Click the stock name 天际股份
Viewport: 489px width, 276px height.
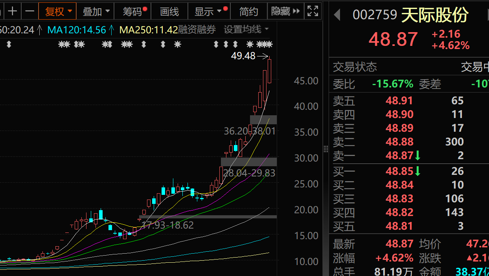click(x=435, y=15)
